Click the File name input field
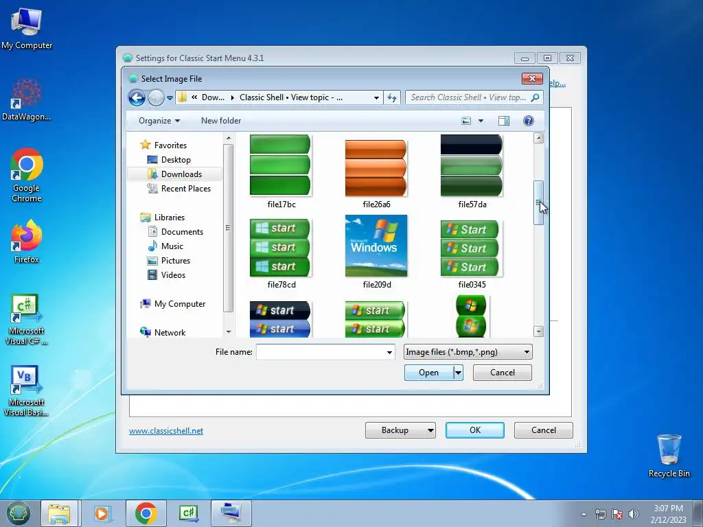 click(x=321, y=352)
